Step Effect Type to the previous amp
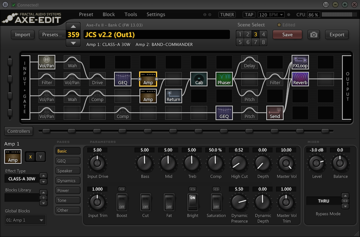Viewport: 360px width, 237px height. pyautogui.click(x=43, y=176)
